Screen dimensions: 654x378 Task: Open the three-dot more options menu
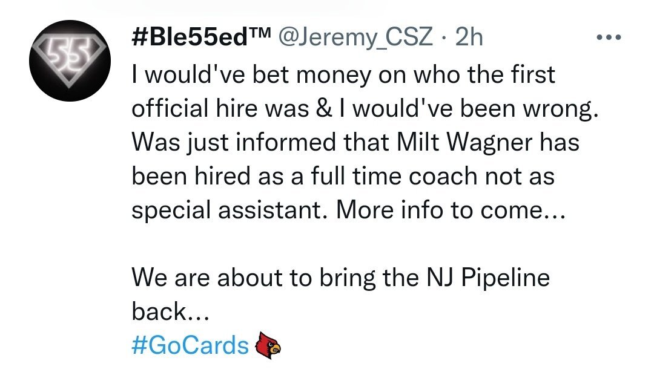click(609, 37)
